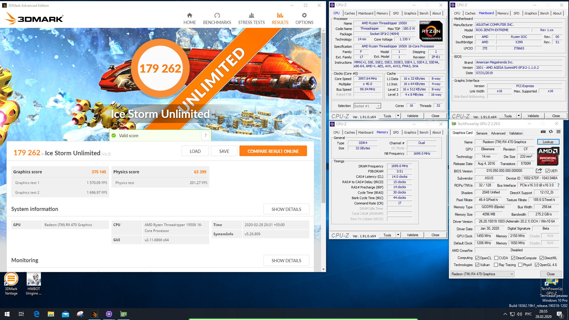Show details for Monitoring
Screen dimensions: 569x320
(286, 260)
